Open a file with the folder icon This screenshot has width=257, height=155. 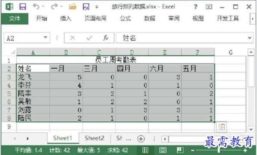pyautogui.click(x=73, y=7)
